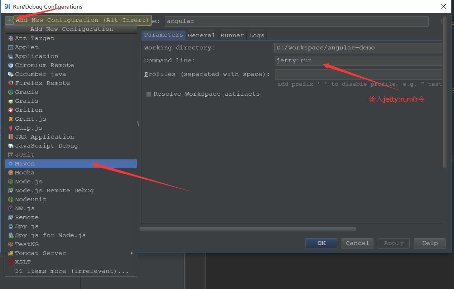Switch to the Logs tab
The height and width of the screenshot is (289, 454).
click(x=257, y=35)
